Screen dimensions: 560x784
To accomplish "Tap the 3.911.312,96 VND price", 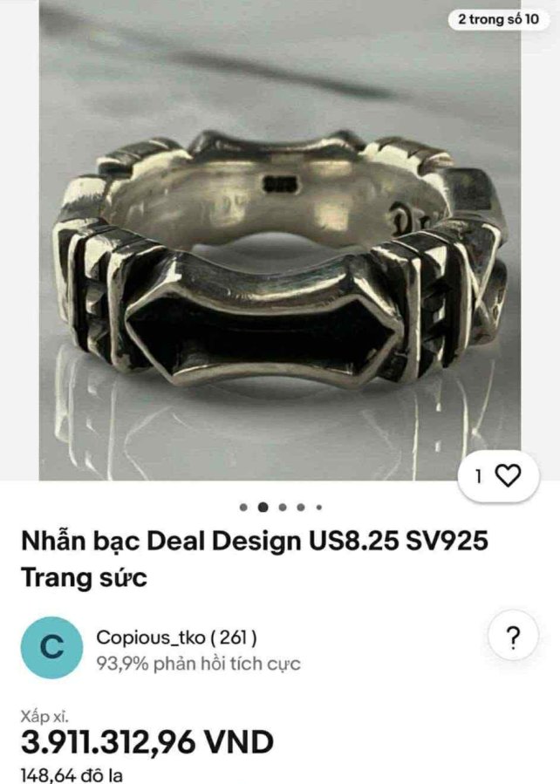I will click(x=147, y=742).
